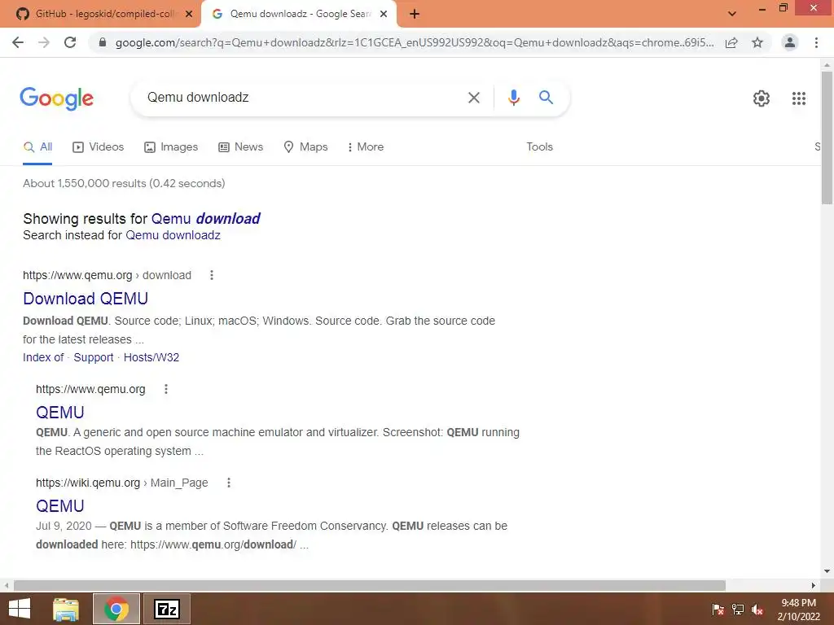
Task: Click the voice search microphone icon
Action: click(513, 98)
